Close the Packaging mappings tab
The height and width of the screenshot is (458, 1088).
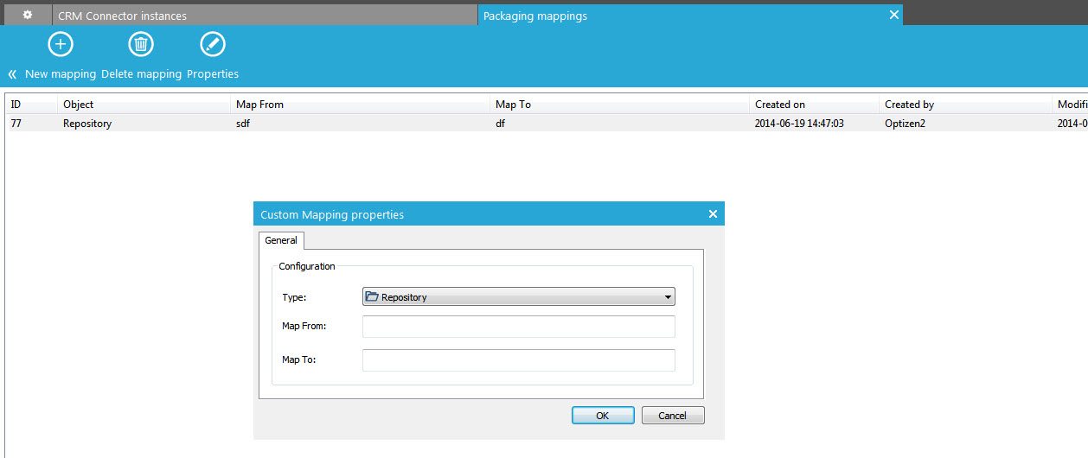[893, 15]
